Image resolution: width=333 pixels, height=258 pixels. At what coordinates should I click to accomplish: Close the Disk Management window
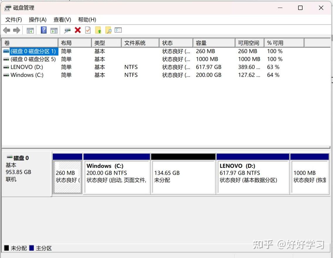click(321, 8)
